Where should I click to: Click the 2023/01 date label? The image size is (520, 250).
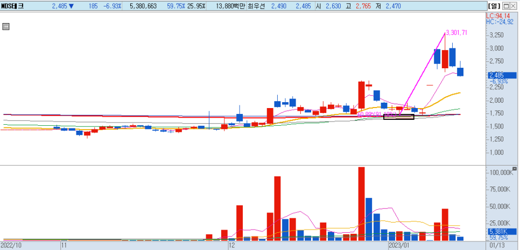pos(399,246)
